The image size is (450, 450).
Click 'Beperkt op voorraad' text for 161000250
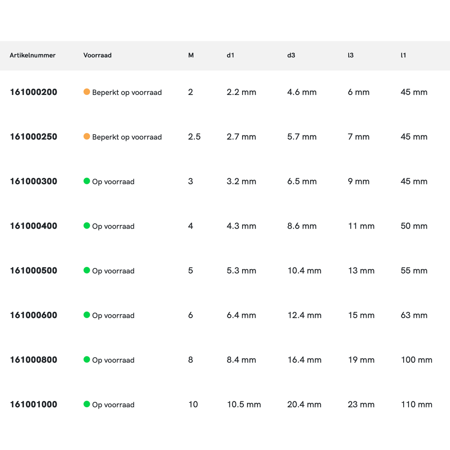[x=127, y=137]
